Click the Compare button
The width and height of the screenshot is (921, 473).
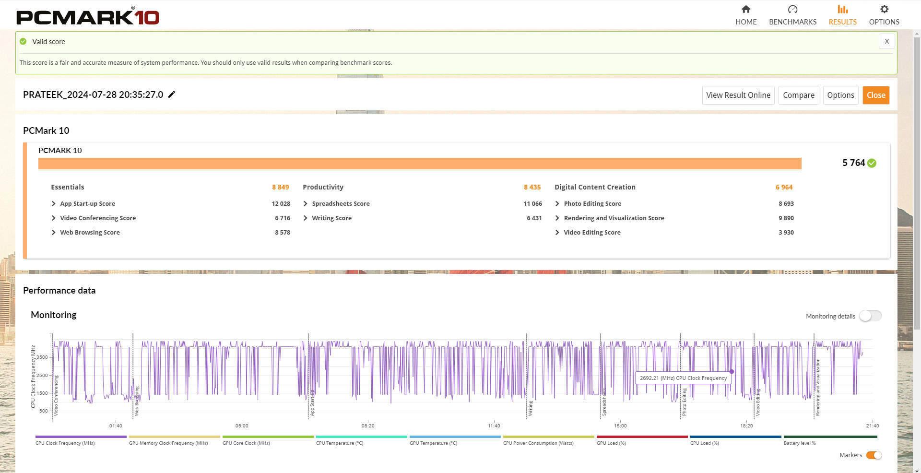pyautogui.click(x=799, y=95)
